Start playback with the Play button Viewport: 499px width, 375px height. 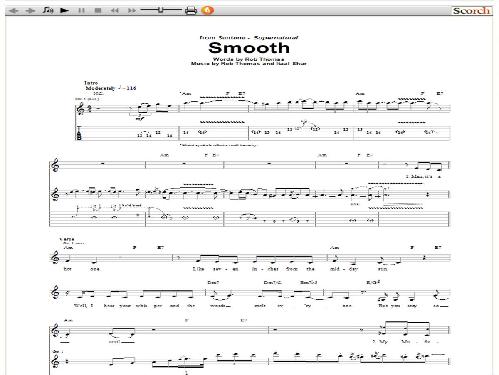tap(64, 10)
